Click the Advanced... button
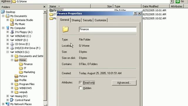This screenshot has height=106, width=188. [x=124, y=83]
